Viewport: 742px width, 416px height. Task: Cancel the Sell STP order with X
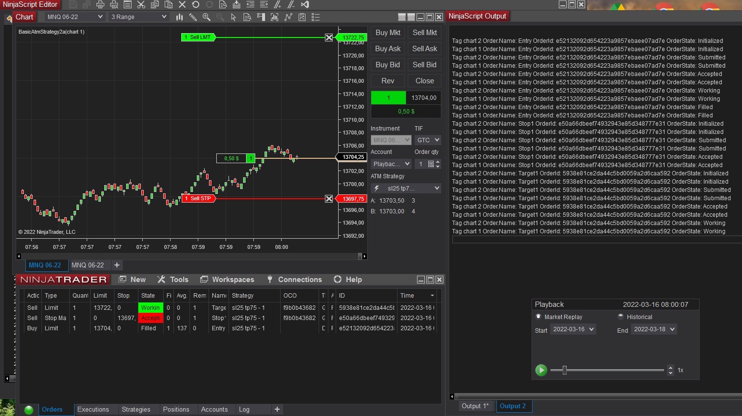click(329, 199)
